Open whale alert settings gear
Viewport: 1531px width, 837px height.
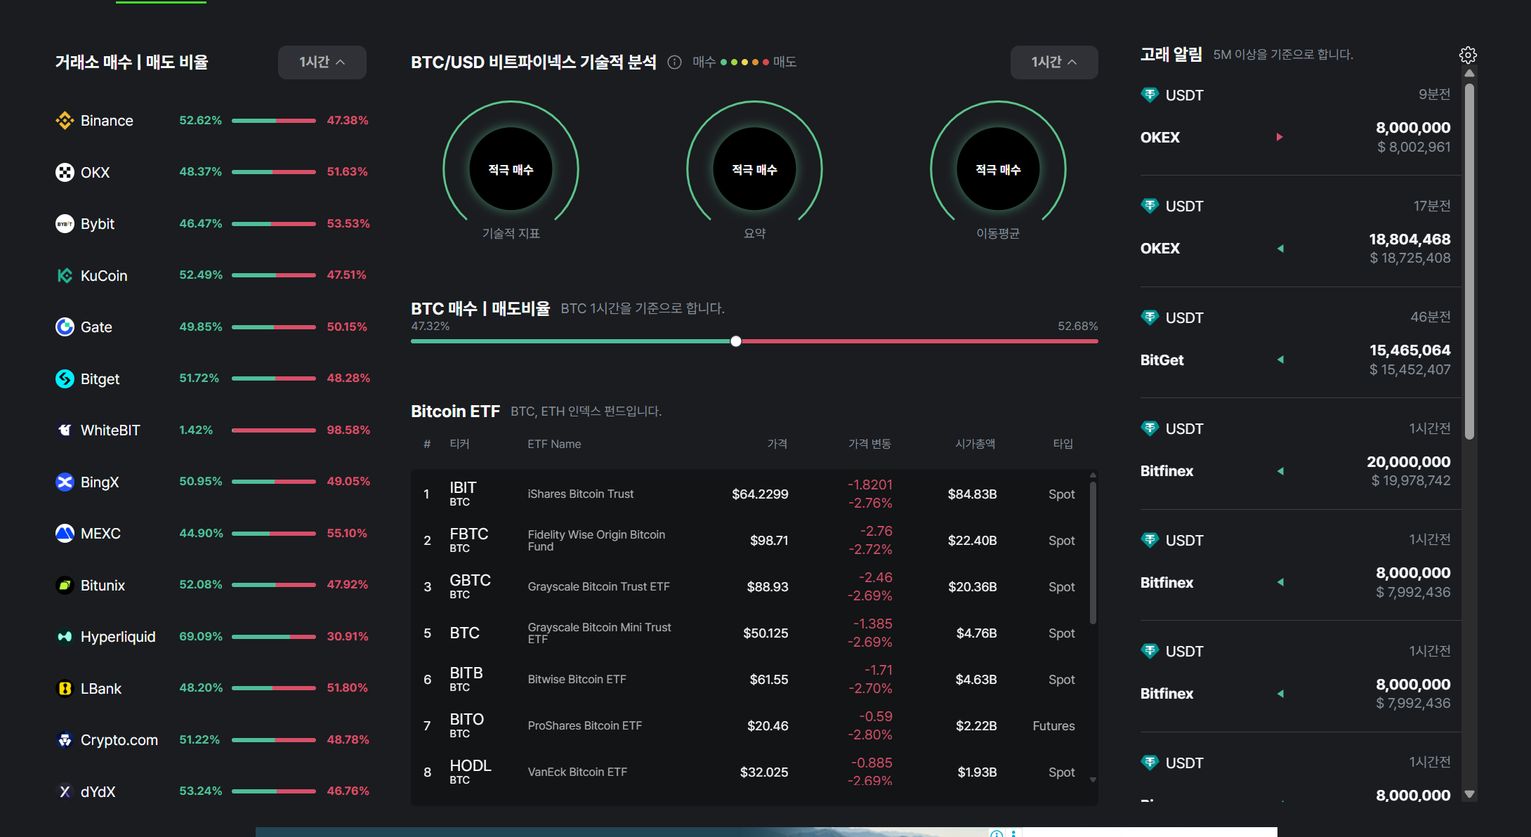coord(1468,55)
